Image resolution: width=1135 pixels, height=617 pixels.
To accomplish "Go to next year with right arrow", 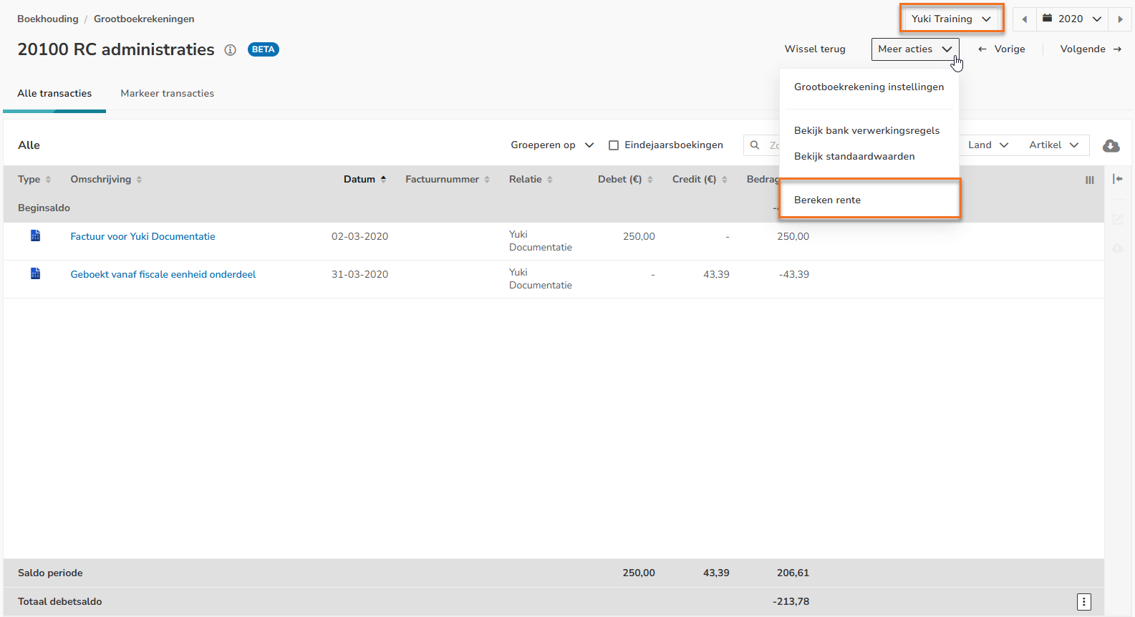I will [1120, 19].
